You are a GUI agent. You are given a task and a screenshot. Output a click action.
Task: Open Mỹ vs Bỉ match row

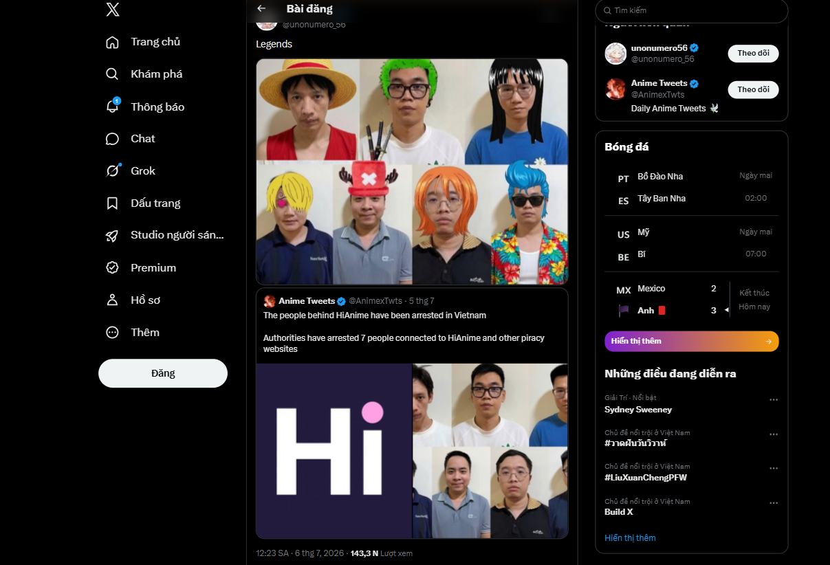[692, 243]
